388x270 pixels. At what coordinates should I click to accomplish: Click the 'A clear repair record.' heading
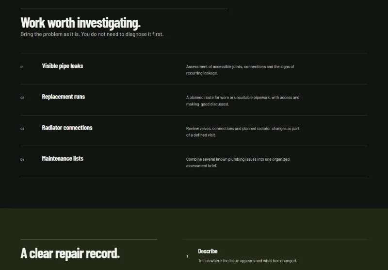click(70, 253)
